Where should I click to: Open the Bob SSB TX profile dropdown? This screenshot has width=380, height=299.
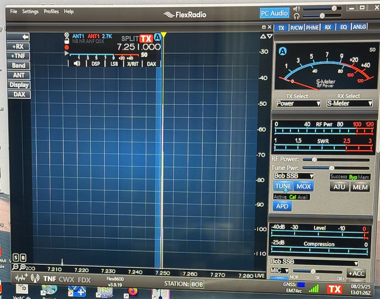(294, 176)
